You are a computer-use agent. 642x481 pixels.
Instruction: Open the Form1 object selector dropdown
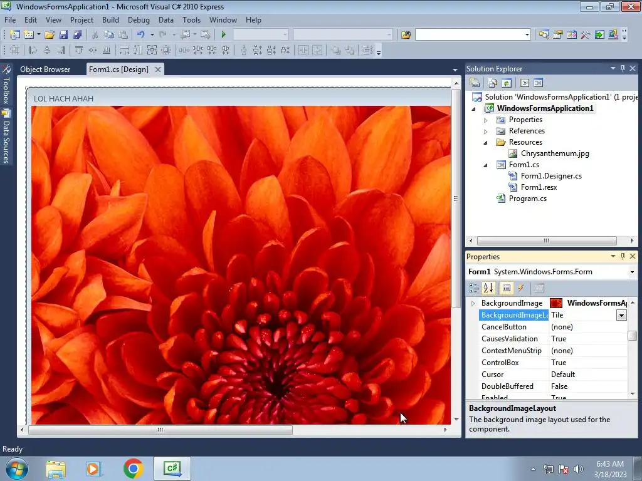[x=632, y=272]
